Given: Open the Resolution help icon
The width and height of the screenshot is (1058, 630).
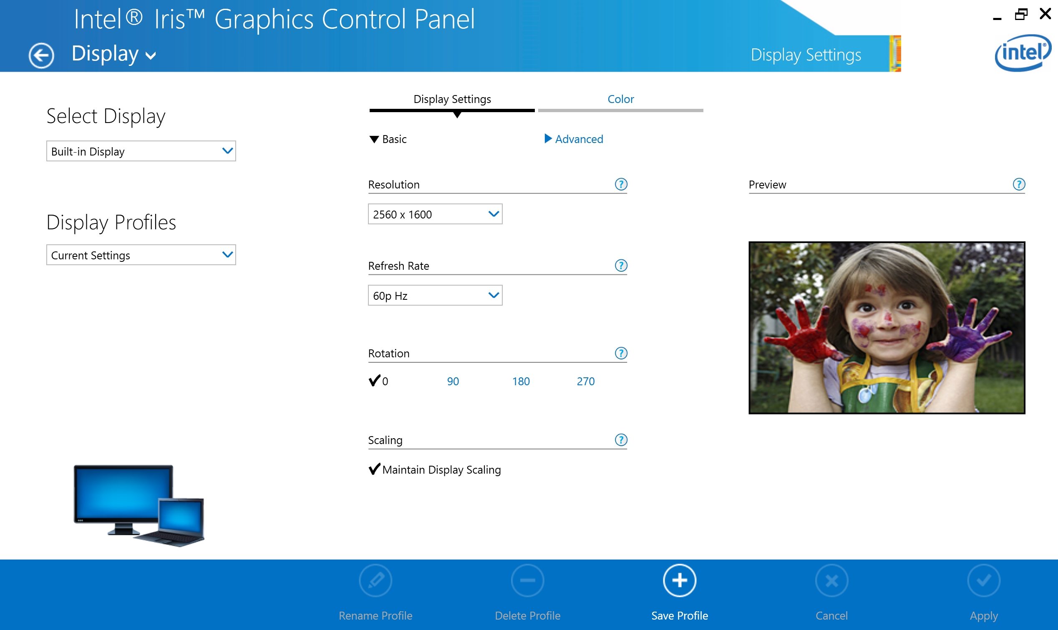Looking at the screenshot, I should (x=620, y=184).
